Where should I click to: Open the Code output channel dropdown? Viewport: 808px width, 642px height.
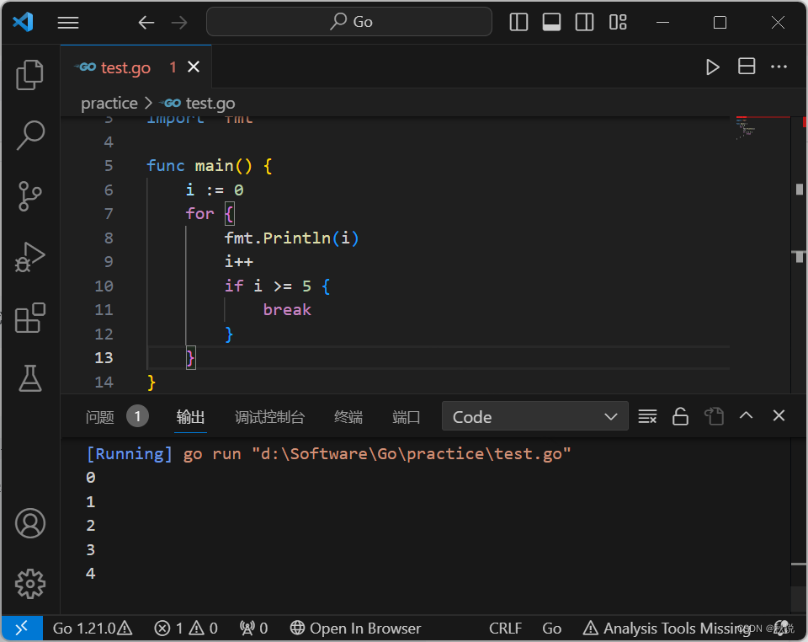535,416
